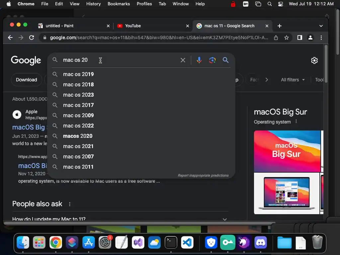
Task: Go back with the browser back arrow
Action: coord(10,38)
